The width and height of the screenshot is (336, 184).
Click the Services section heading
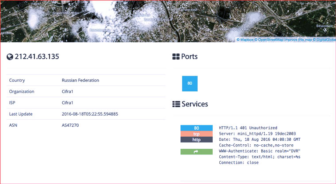[195, 104]
